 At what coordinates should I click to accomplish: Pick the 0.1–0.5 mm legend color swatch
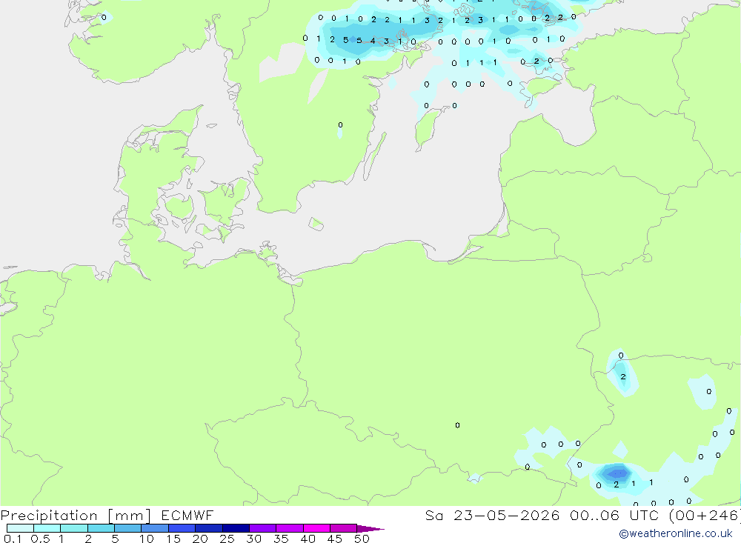[x=20, y=528]
